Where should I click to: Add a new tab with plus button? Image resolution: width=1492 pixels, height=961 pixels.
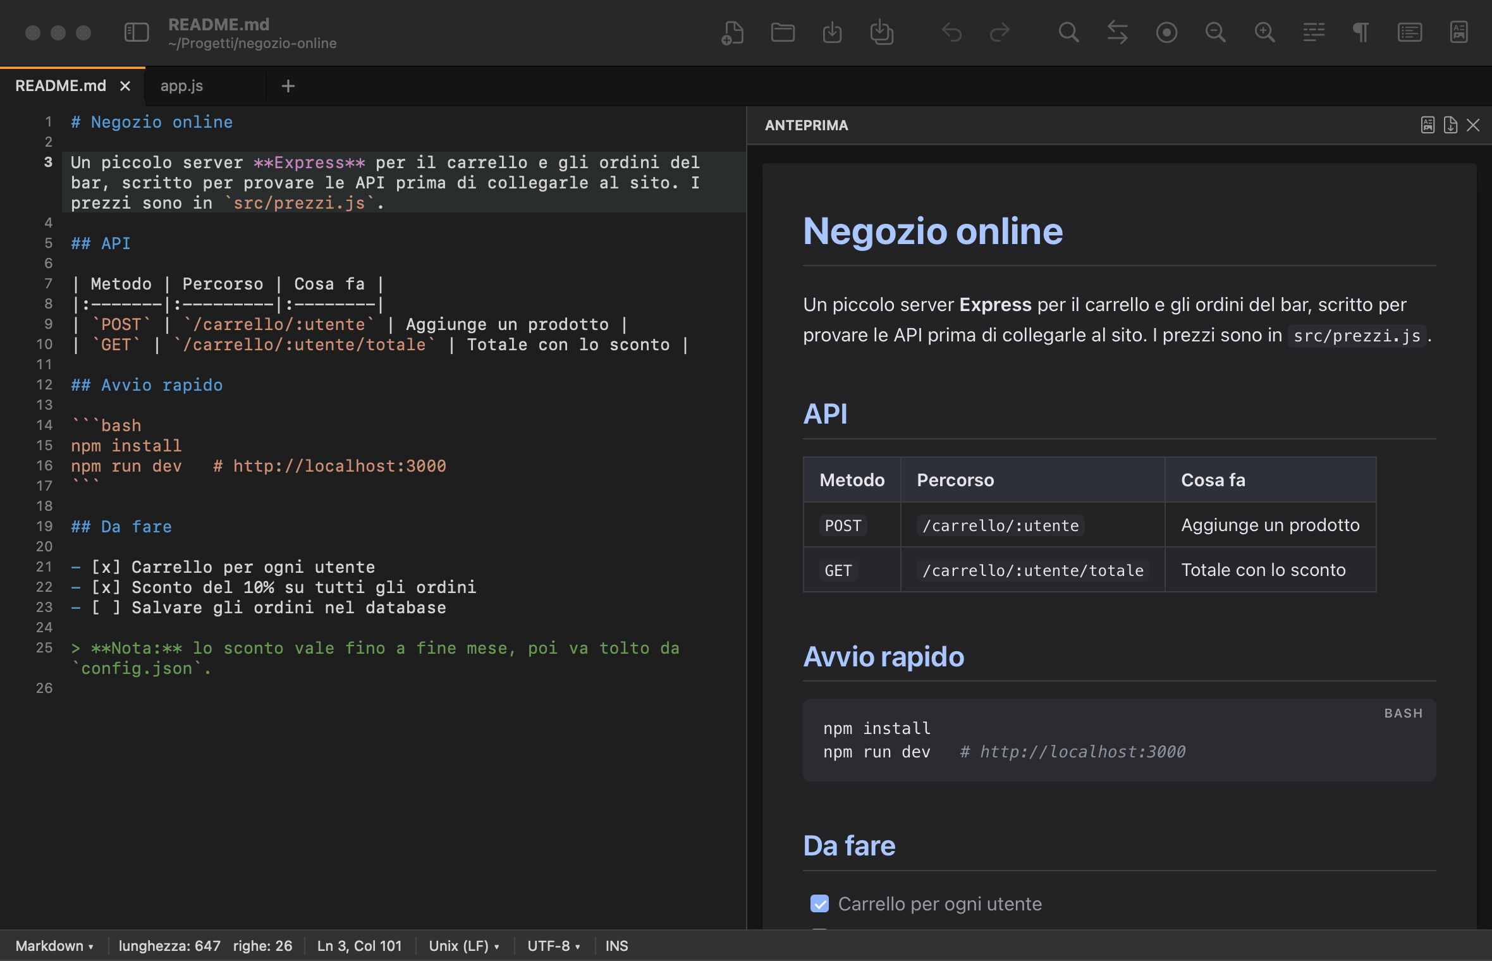pos(288,86)
